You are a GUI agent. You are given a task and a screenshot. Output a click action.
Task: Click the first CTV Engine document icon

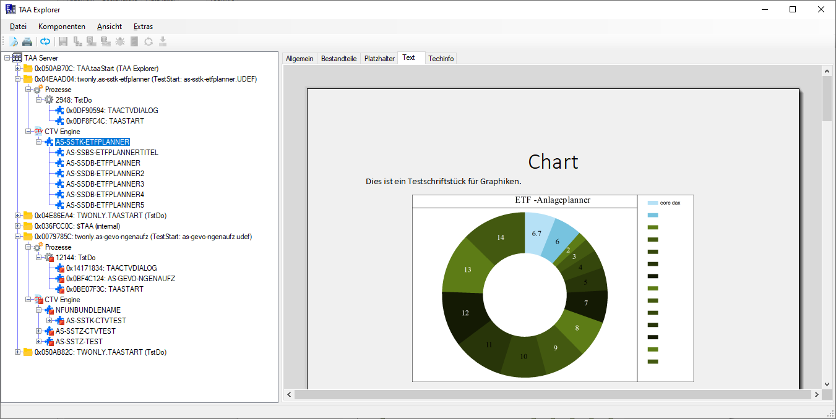[x=38, y=132]
